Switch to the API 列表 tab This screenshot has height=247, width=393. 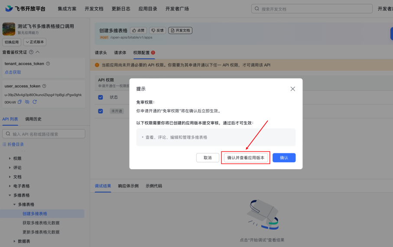[10, 119]
